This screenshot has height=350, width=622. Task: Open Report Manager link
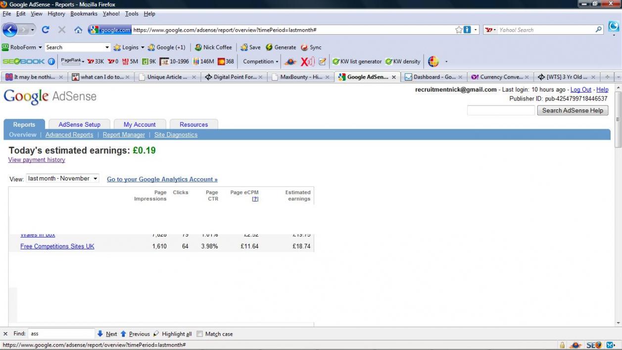pos(124,135)
